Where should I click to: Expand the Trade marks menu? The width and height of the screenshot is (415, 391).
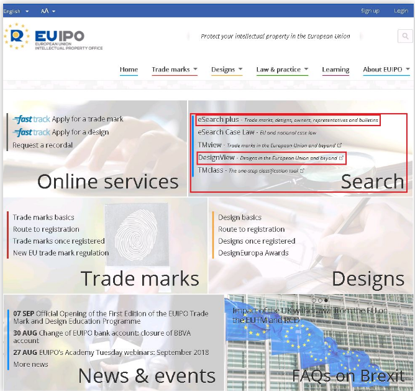pyautogui.click(x=175, y=70)
